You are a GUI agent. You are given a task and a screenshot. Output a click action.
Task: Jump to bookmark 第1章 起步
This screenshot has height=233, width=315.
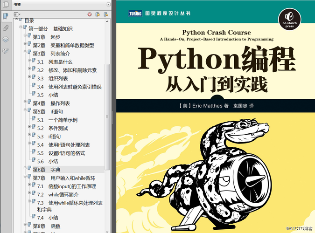(47, 37)
